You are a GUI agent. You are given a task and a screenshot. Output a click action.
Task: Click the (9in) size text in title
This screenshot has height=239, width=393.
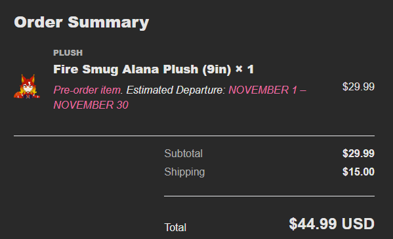click(x=217, y=69)
